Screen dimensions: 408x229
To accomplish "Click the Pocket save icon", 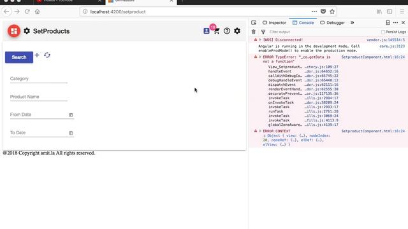I will tap(323, 11).
